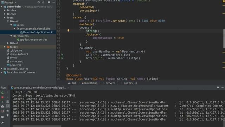Click the 'server{...}' breadcrumb
The width and height of the screenshot is (225, 127).
pyautogui.click(x=112, y=83)
